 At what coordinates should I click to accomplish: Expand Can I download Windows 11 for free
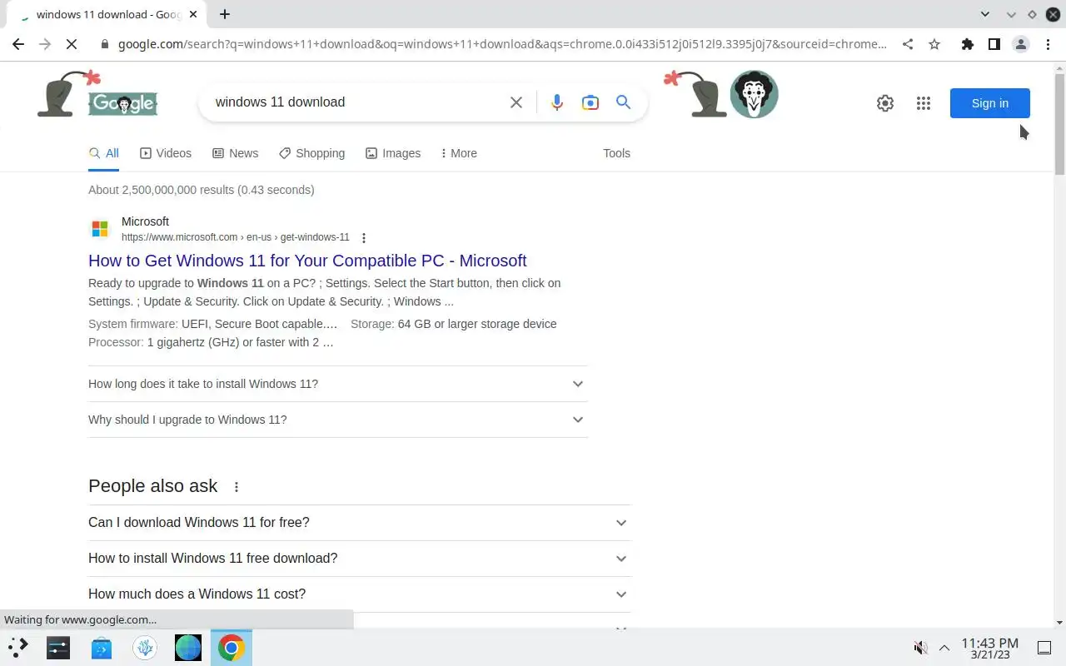(360, 523)
